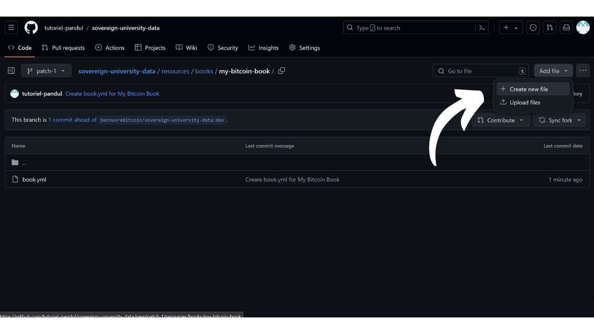594x334 pixels.
Task: Click the sovereign-university-data repository name in header
Action: tap(126, 28)
